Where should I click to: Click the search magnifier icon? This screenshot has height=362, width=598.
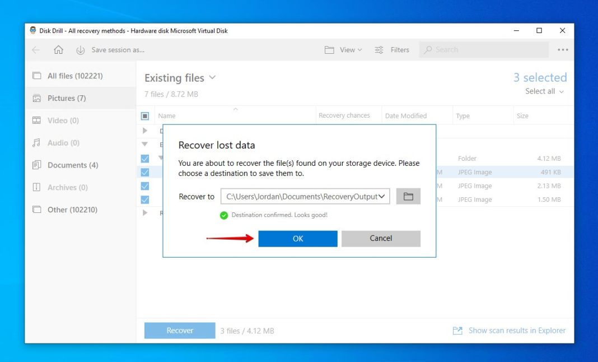tap(428, 50)
